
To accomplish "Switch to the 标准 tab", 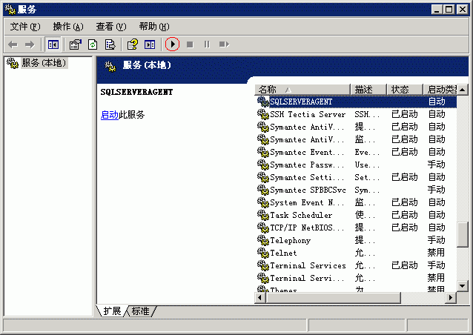I will (x=140, y=311).
